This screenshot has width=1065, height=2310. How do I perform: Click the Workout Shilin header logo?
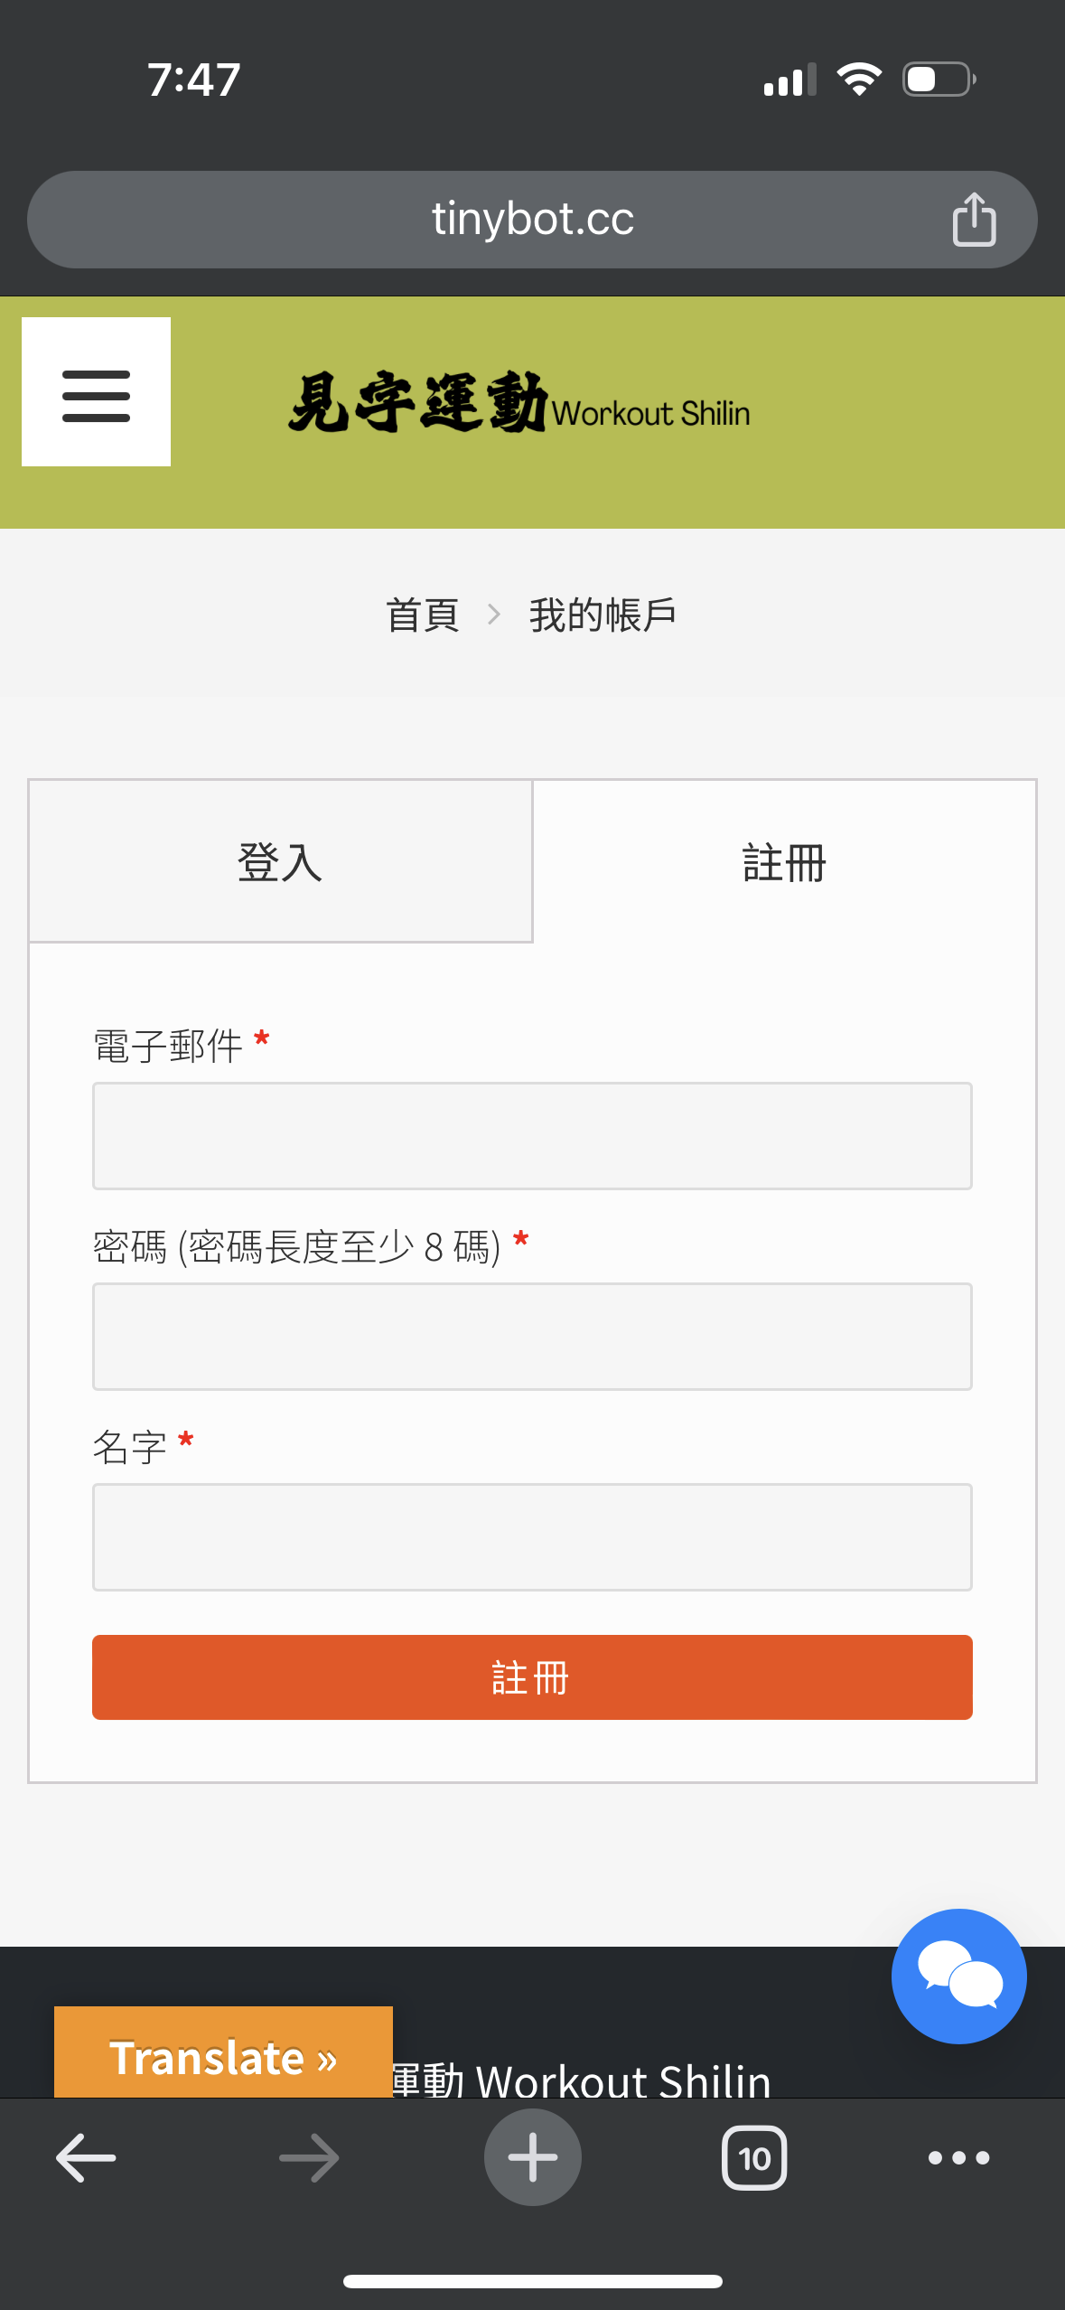[519, 404]
